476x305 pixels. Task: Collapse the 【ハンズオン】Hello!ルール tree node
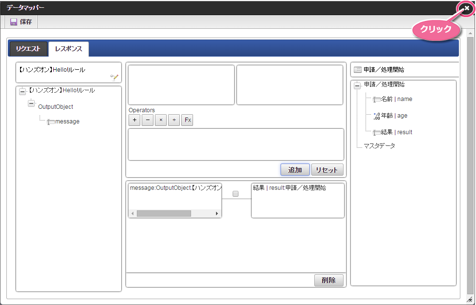22,91
